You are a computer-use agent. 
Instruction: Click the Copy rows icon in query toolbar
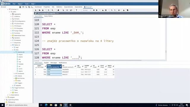tap(58, 10)
